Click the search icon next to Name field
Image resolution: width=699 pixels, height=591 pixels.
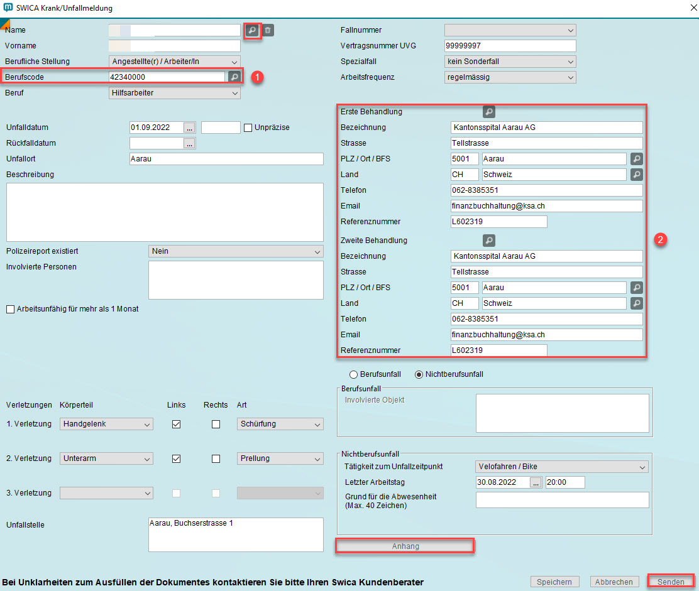[251, 30]
